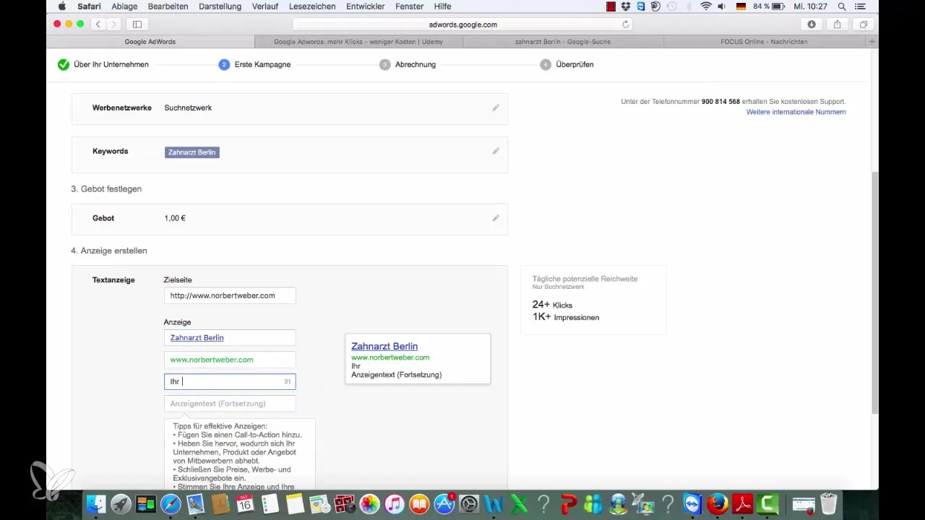Switch to the Udemy AdWords course tab

point(358,42)
